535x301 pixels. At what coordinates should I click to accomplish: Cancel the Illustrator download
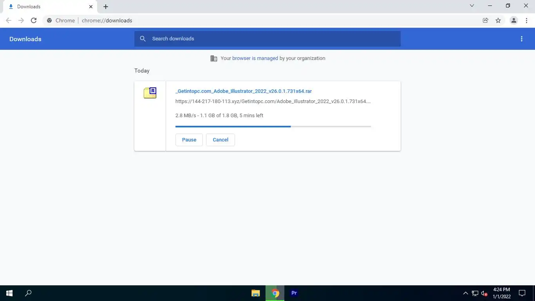point(221,140)
